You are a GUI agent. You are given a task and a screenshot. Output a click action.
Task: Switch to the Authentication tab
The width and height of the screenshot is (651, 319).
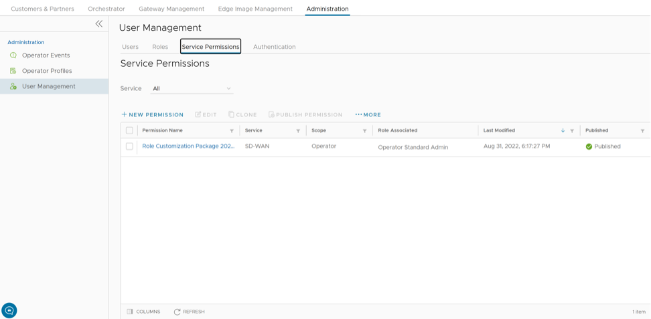274,47
